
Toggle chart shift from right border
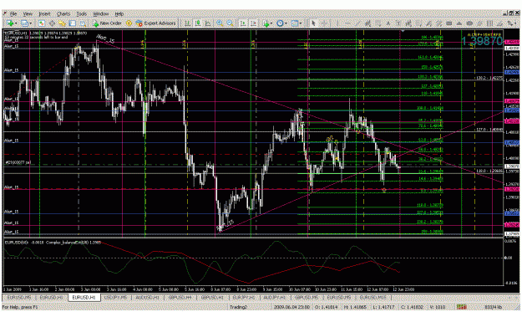click(253, 23)
